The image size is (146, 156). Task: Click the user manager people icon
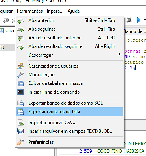[20, 66]
